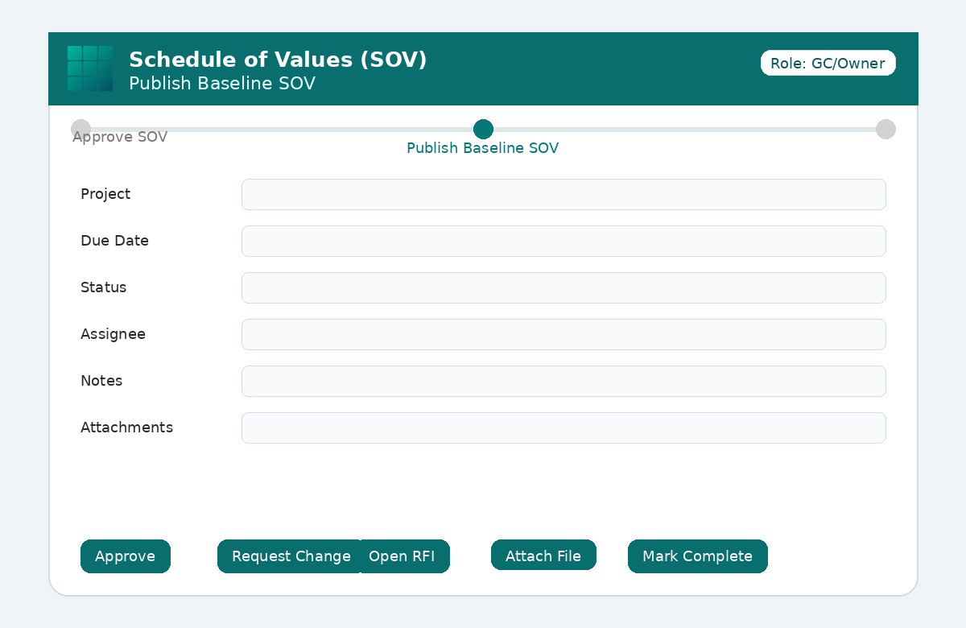
Task: Select the final grey step marker
Action: (x=885, y=129)
